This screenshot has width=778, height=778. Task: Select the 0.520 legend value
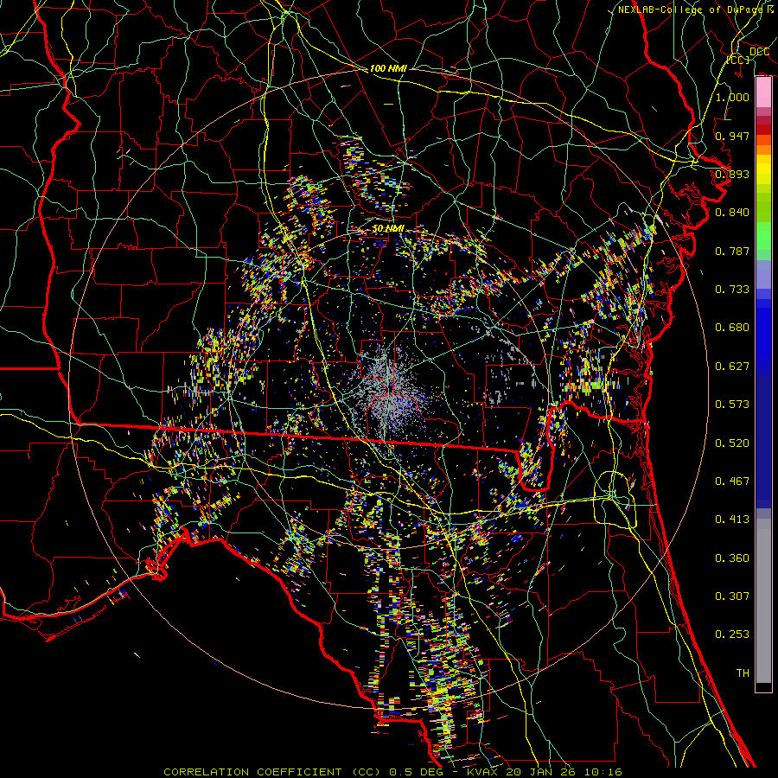click(x=732, y=443)
